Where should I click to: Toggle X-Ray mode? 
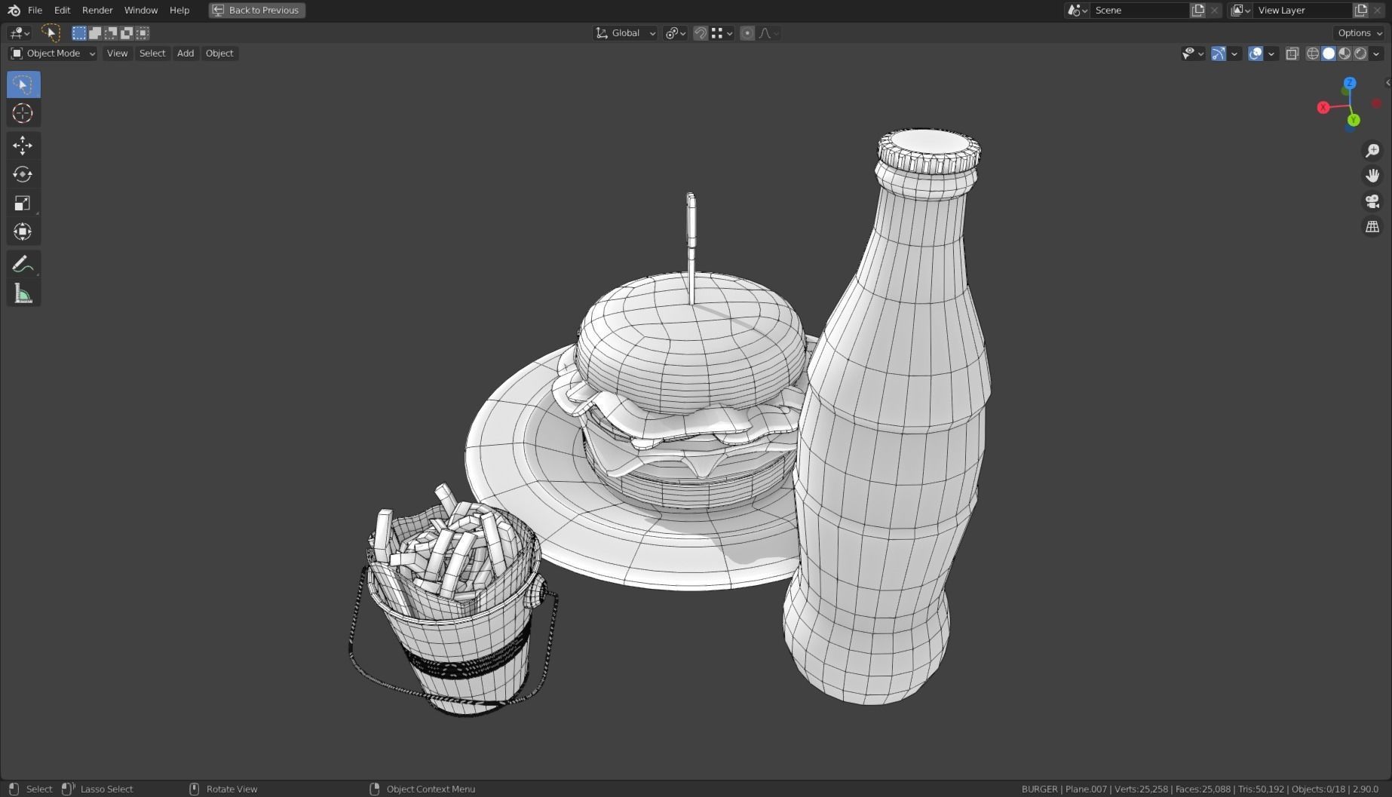tap(1292, 54)
